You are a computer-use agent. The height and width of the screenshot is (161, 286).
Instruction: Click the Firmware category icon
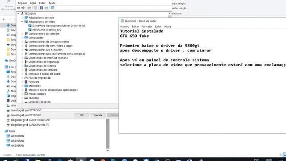(x=26, y=82)
